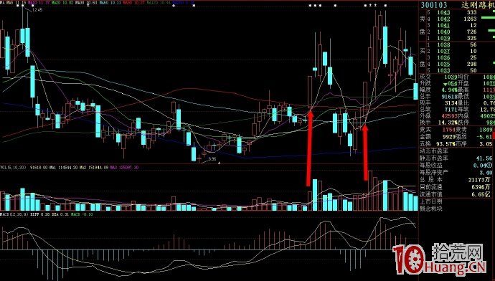Click sell-2 volume 726
The width and height of the screenshot is (495, 281).
click(x=471, y=32)
